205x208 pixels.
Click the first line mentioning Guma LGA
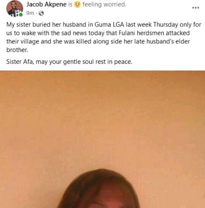click(104, 25)
